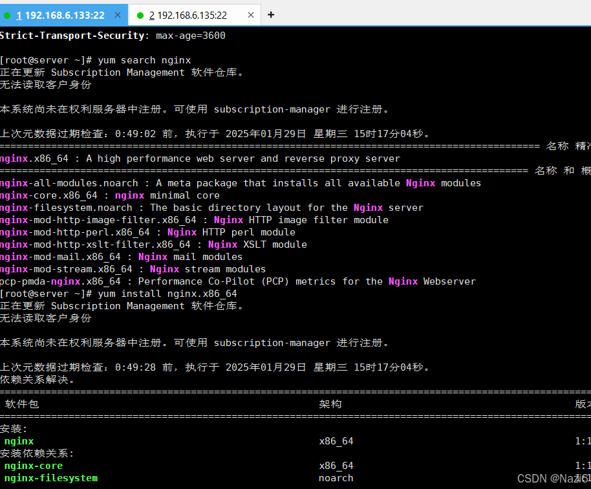Open a new session tab with plus
The width and height of the screenshot is (591, 489).
pyautogui.click(x=271, y=15)
